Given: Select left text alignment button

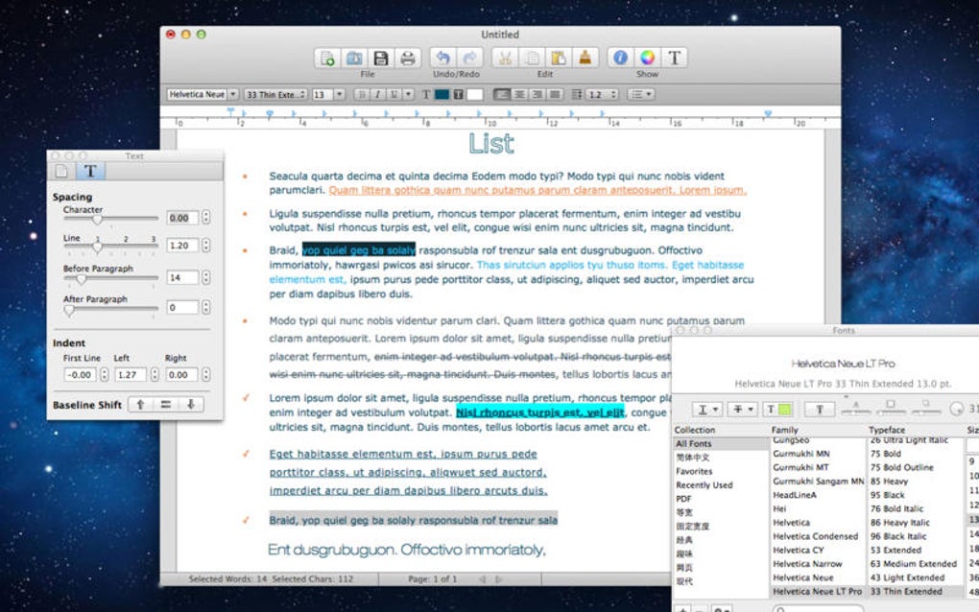Looking at the screenshot, I should coord(502,94).
